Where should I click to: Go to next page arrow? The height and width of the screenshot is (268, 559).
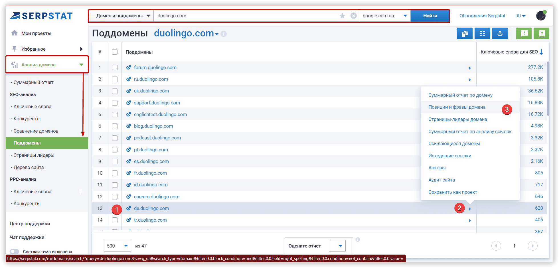pyautogui.click(x=532, y=246)
